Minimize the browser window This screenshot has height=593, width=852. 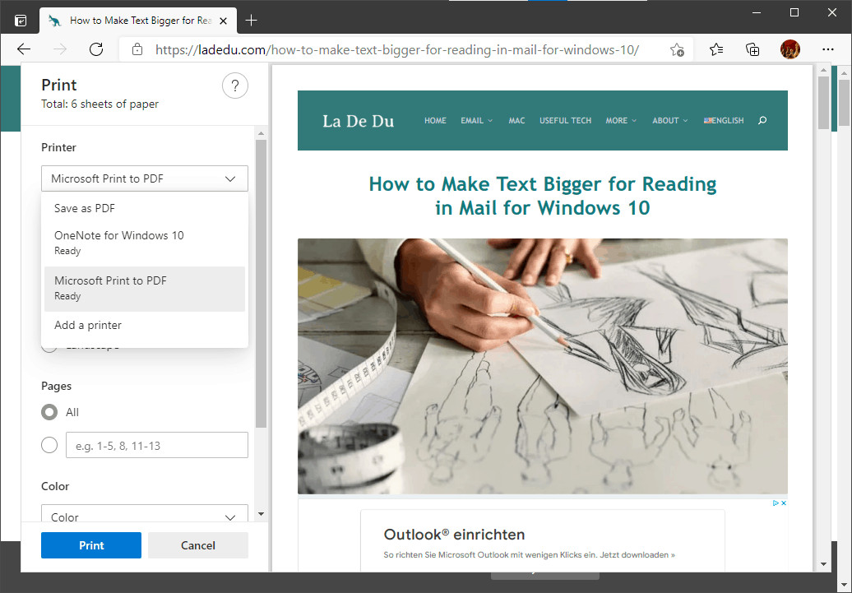(756, 12)
